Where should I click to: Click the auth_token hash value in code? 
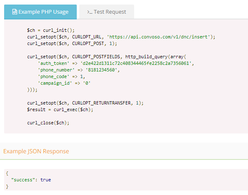pos(136,63)
